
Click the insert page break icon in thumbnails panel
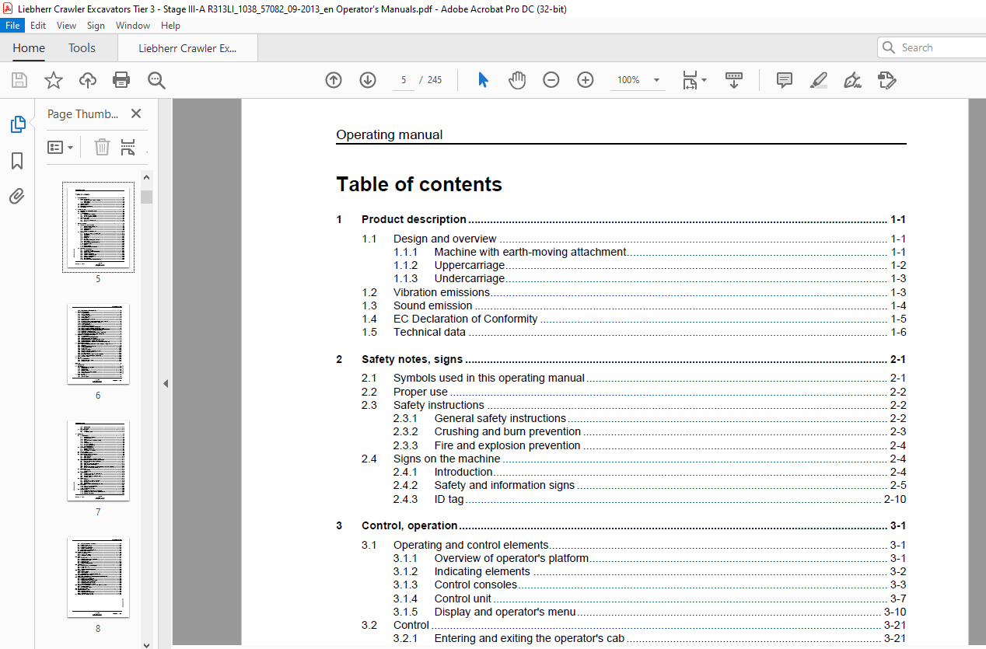(x=128, y=147)
